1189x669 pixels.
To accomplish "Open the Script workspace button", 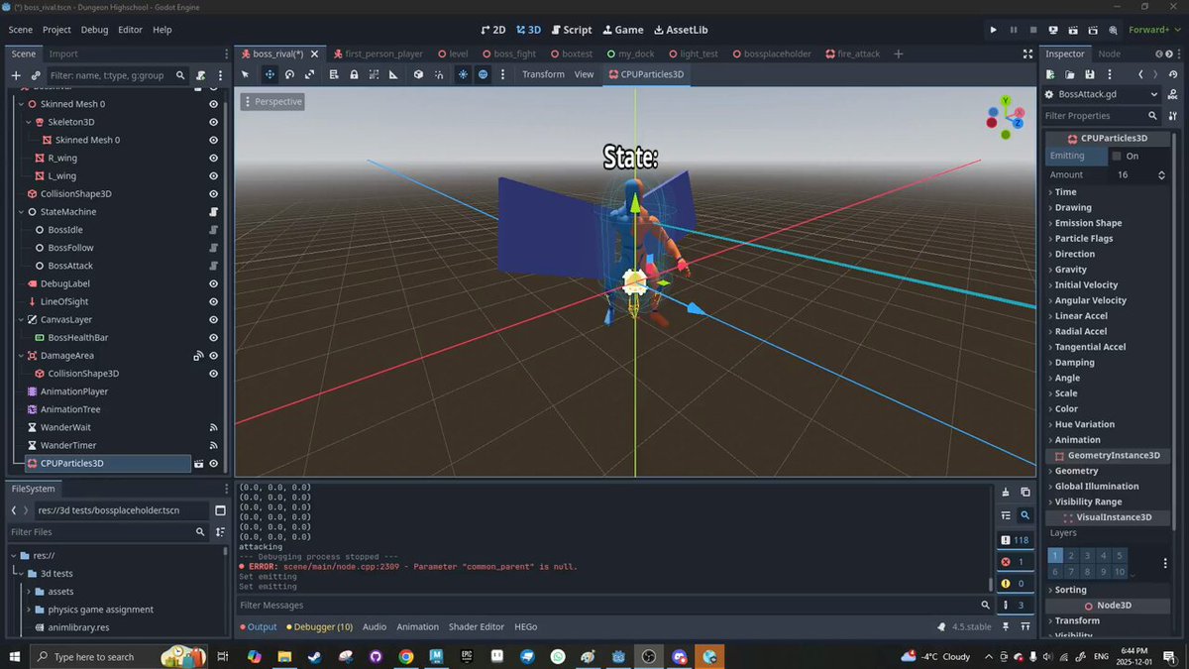I will click(572, 30).
